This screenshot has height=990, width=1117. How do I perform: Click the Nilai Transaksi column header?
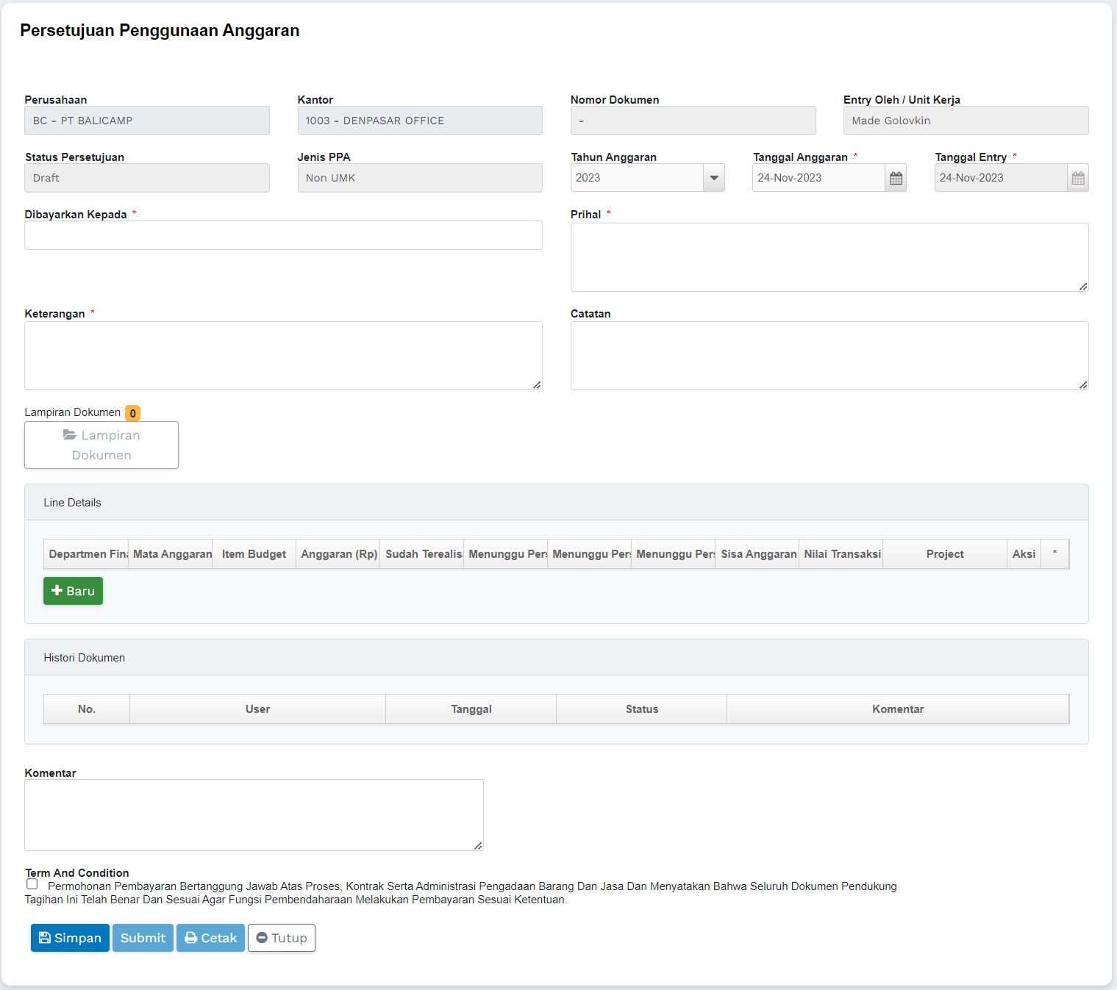[841, 554]
